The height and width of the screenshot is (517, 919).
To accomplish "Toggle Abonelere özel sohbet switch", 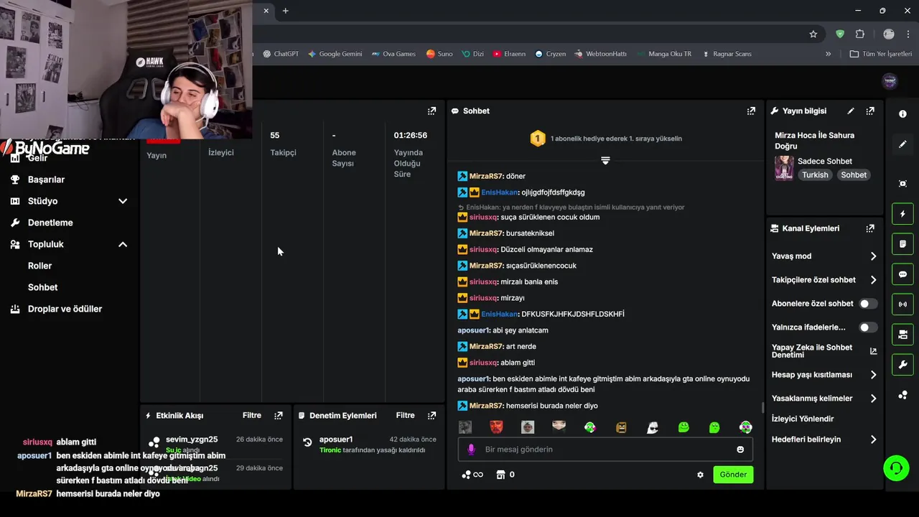I will tap(868, 304).
